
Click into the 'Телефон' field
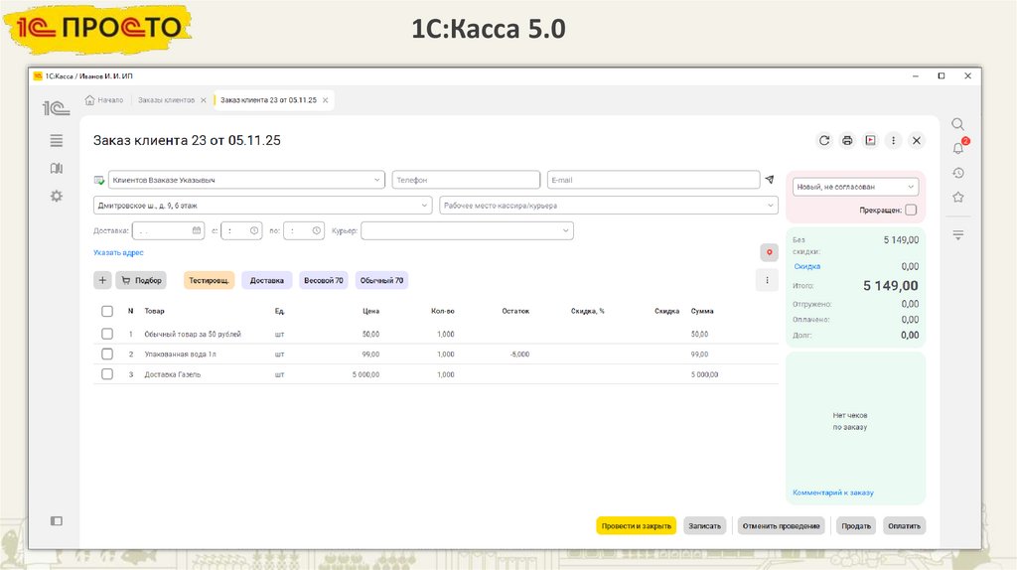466,181
